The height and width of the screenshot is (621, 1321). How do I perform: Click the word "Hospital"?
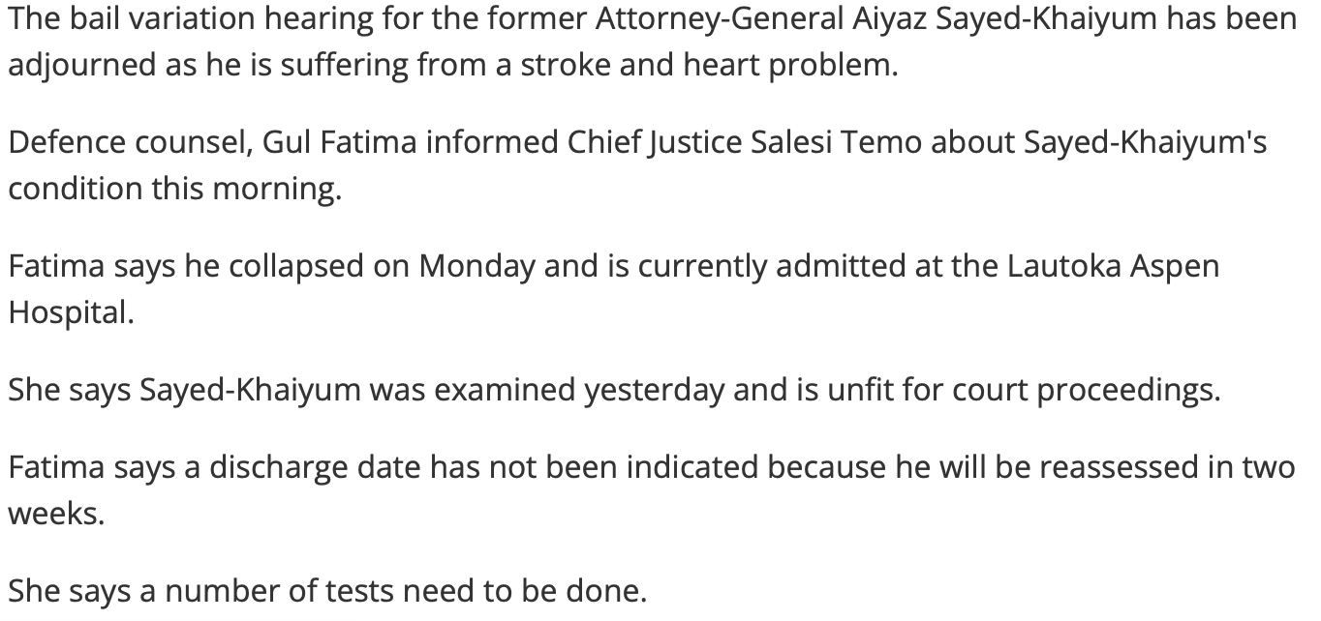point(69,311)
